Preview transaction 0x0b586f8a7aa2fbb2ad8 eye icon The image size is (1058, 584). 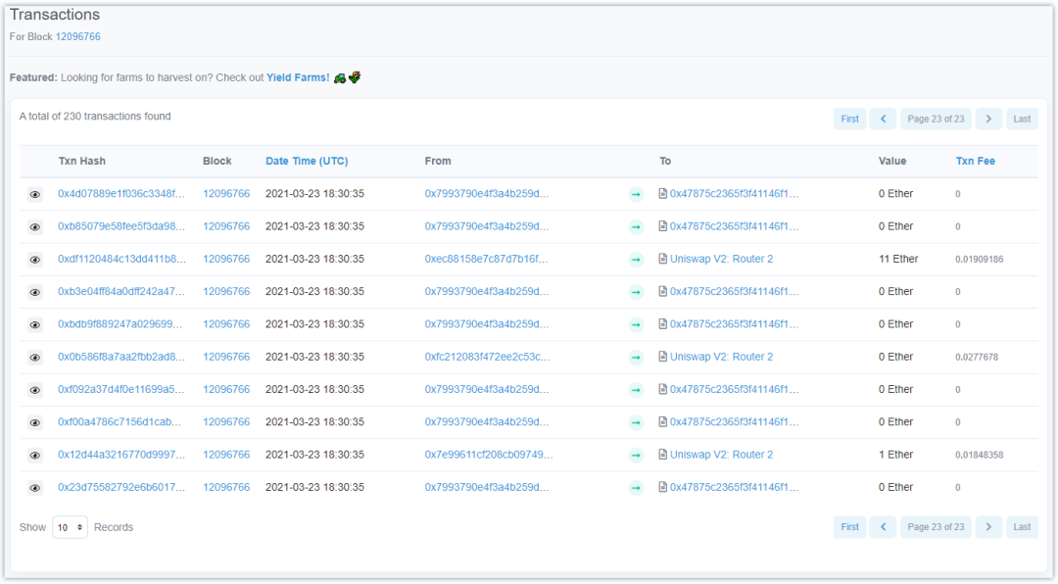tap(35, 357)
